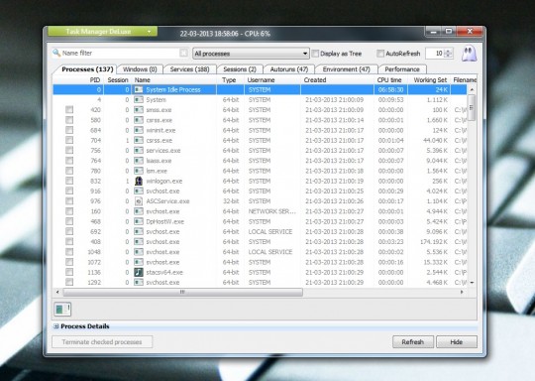
Task: Switch to the Windows (0) tab
Action: (140, 69)
